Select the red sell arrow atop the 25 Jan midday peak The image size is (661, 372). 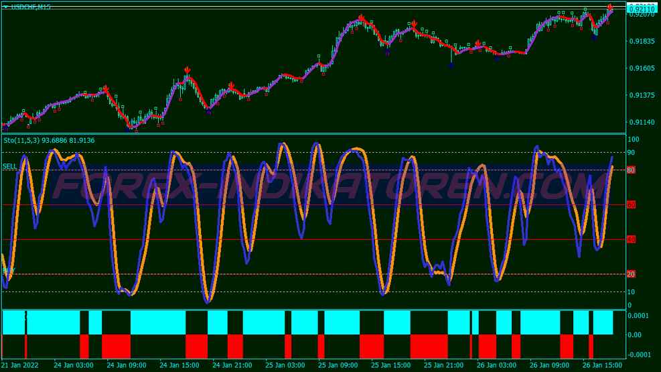361,17
